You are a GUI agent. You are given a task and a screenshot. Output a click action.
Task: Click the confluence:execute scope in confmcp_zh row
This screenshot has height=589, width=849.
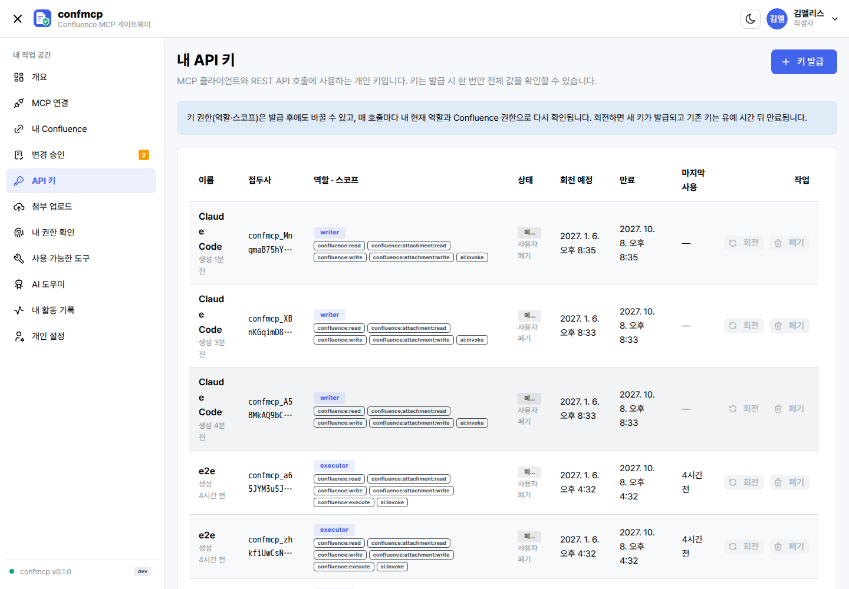pyautogui.click(x=344, y=567)
